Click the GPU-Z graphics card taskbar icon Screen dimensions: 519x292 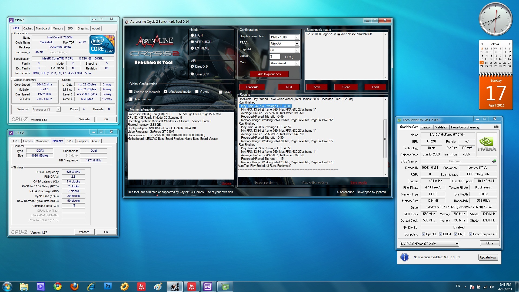225,286
